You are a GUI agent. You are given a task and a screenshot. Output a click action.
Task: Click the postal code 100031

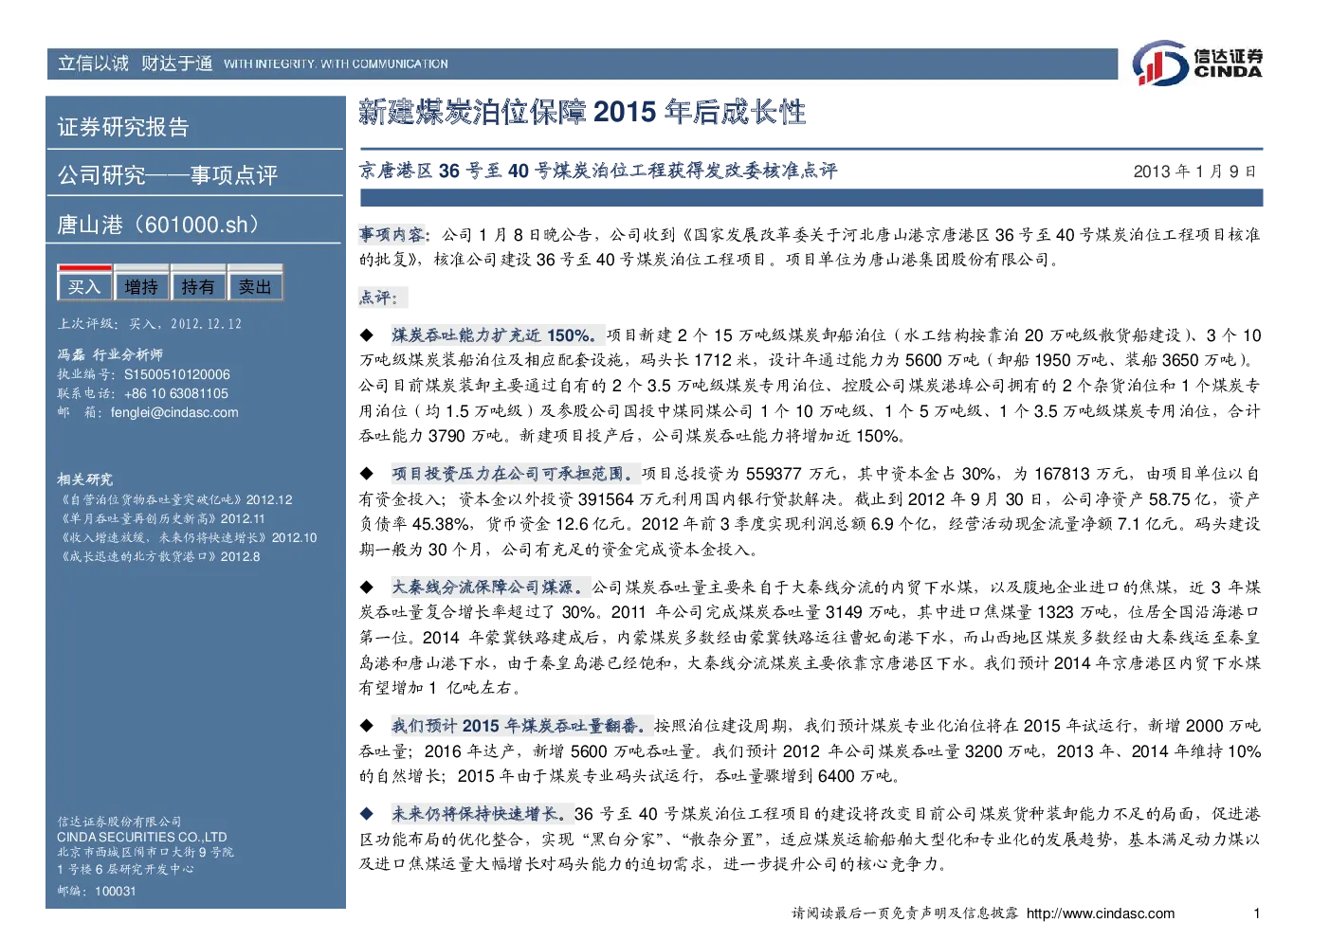pyautogui.click(x=116, y=892)
